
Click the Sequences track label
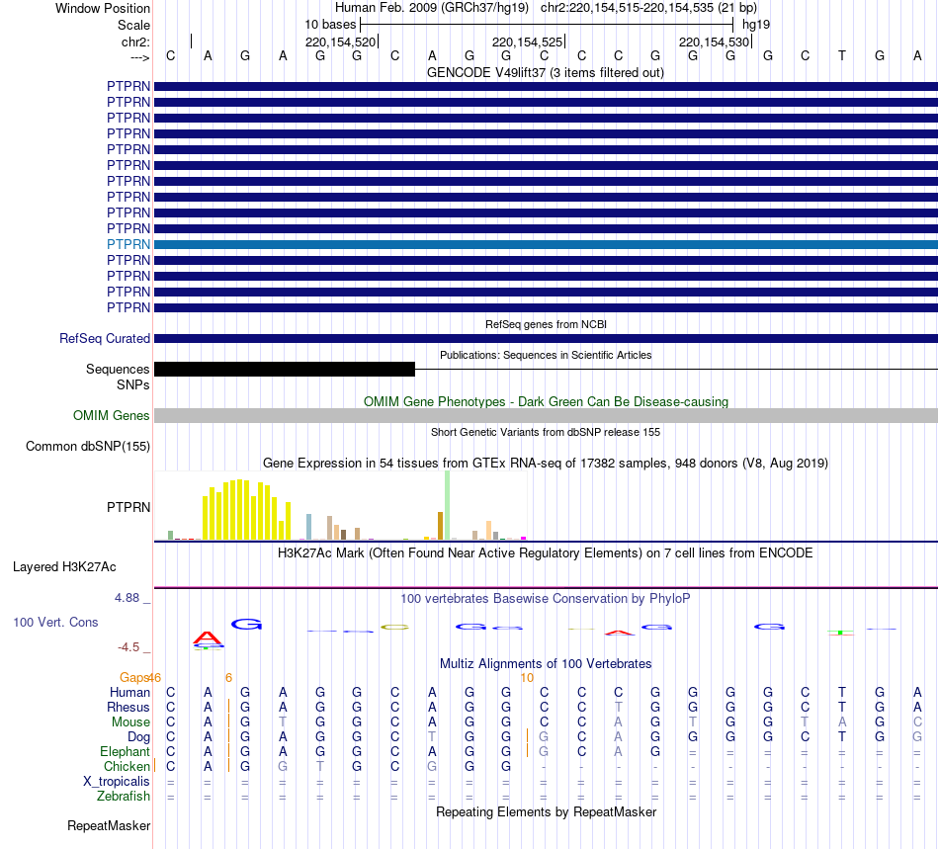118,369
